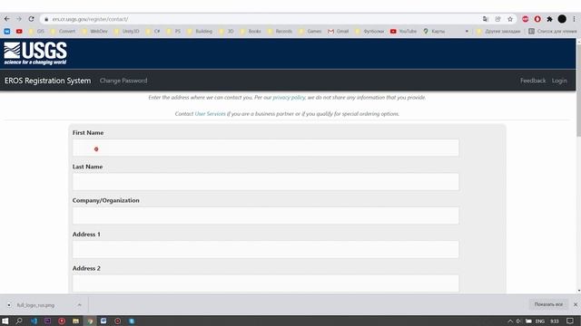The image size is (581, 326).
Task: Open the Другие закладки folder
Action: click(x=498, y=32)
